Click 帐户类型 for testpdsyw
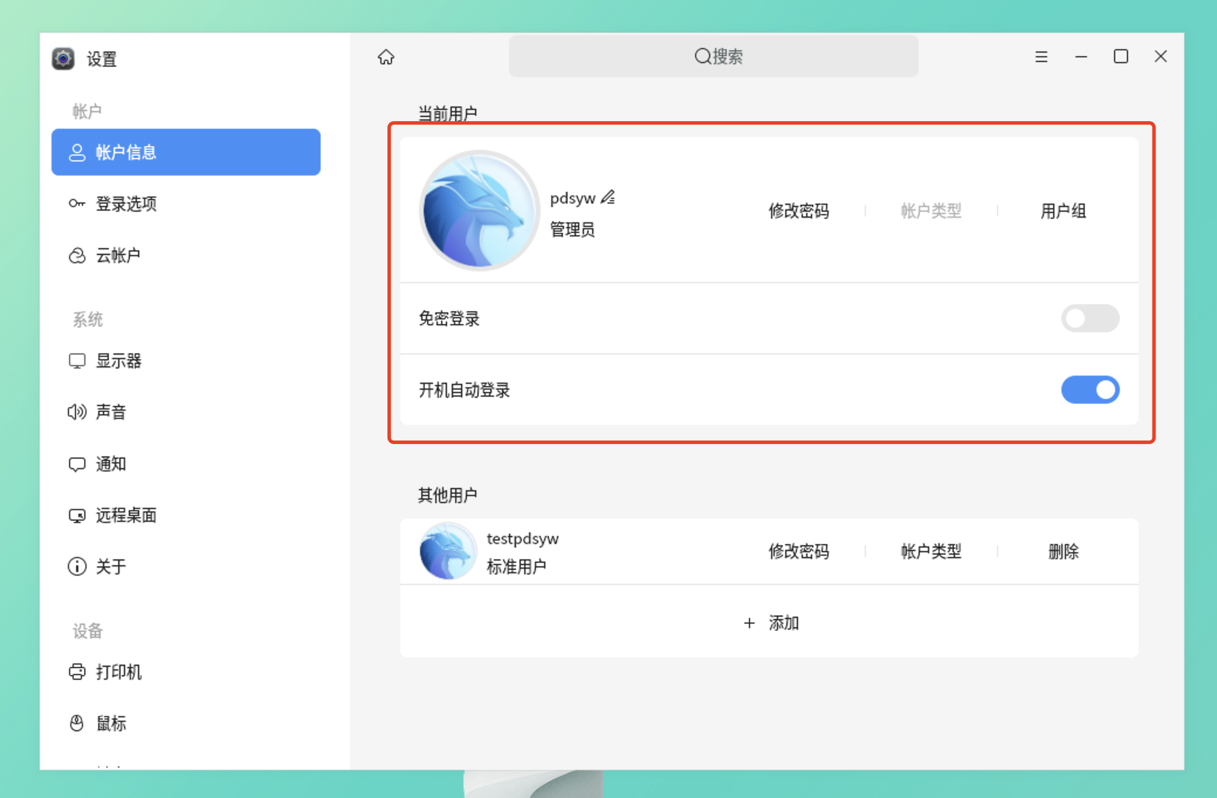Screen dimensions: 1217x798 (931, 551)
